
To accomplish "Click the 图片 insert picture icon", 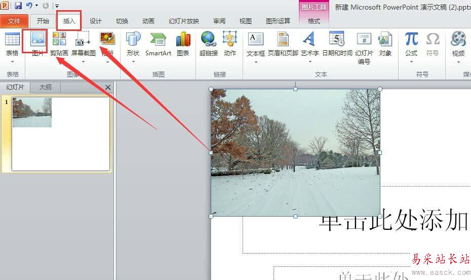I will (x=38, y=39).
